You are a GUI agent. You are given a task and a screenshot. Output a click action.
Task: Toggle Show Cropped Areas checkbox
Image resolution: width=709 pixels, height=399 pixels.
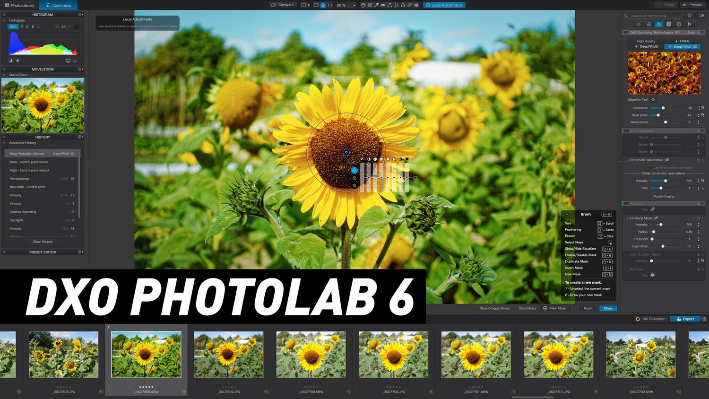click(477, 308)
